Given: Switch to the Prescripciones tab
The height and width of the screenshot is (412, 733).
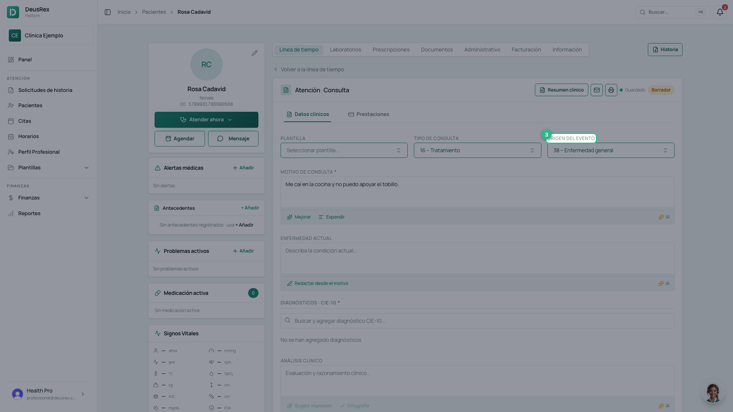Looking at the screenshot, I should (x=391, y=50).
